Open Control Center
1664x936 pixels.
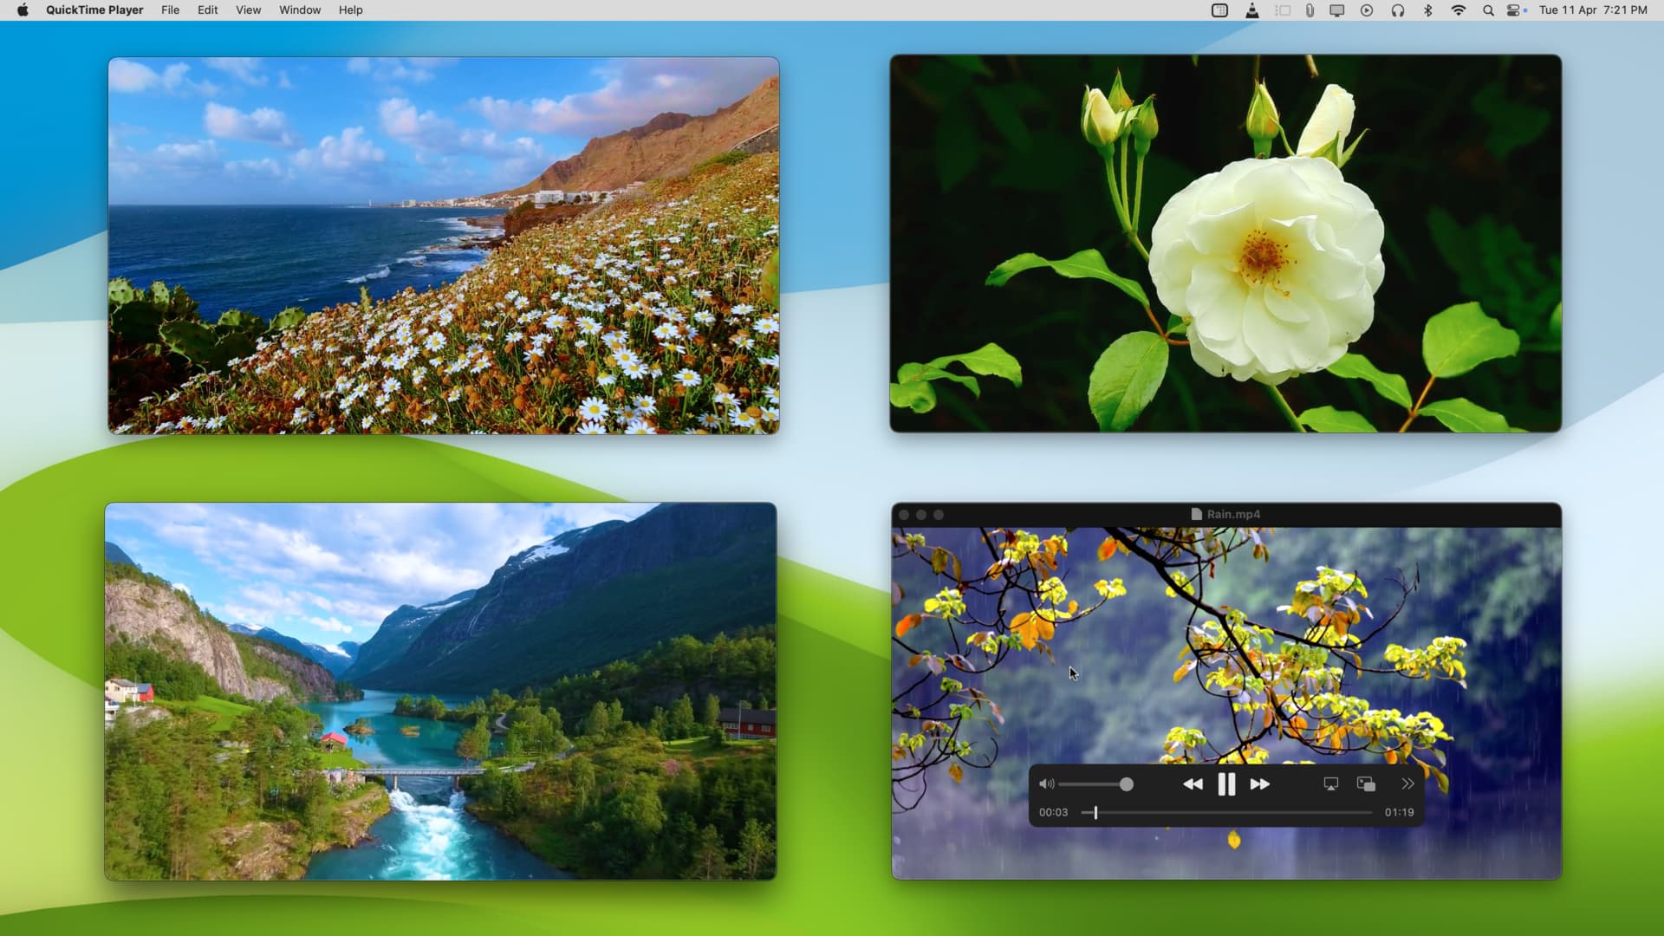point(1514,10)
